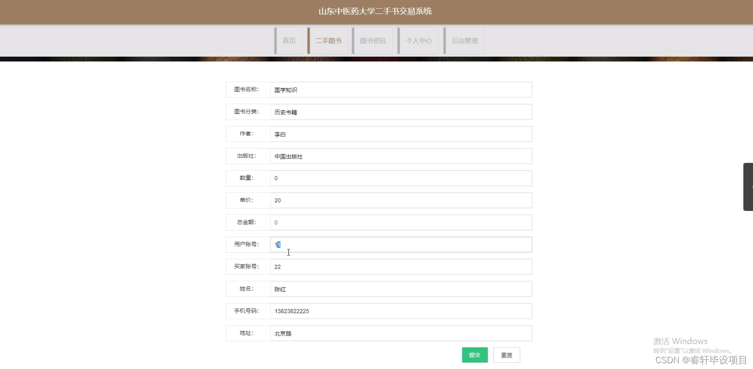The image size is (753, 369).
Task: Click the 重置 button to reset form
Action: tap(506, 355)
